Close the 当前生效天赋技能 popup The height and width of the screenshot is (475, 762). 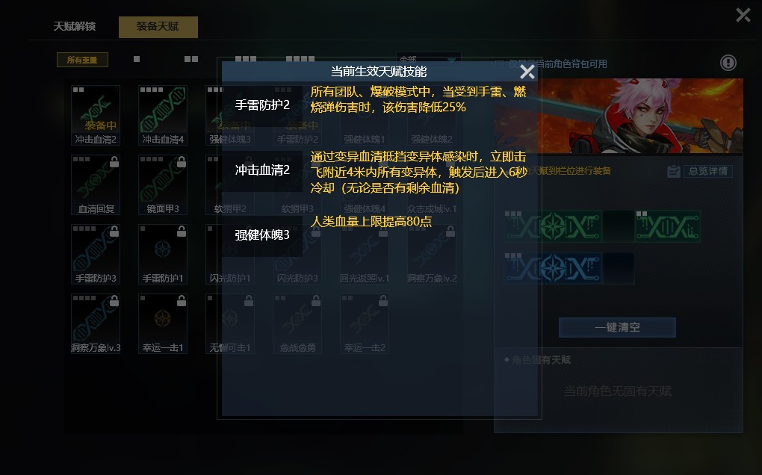527,72
